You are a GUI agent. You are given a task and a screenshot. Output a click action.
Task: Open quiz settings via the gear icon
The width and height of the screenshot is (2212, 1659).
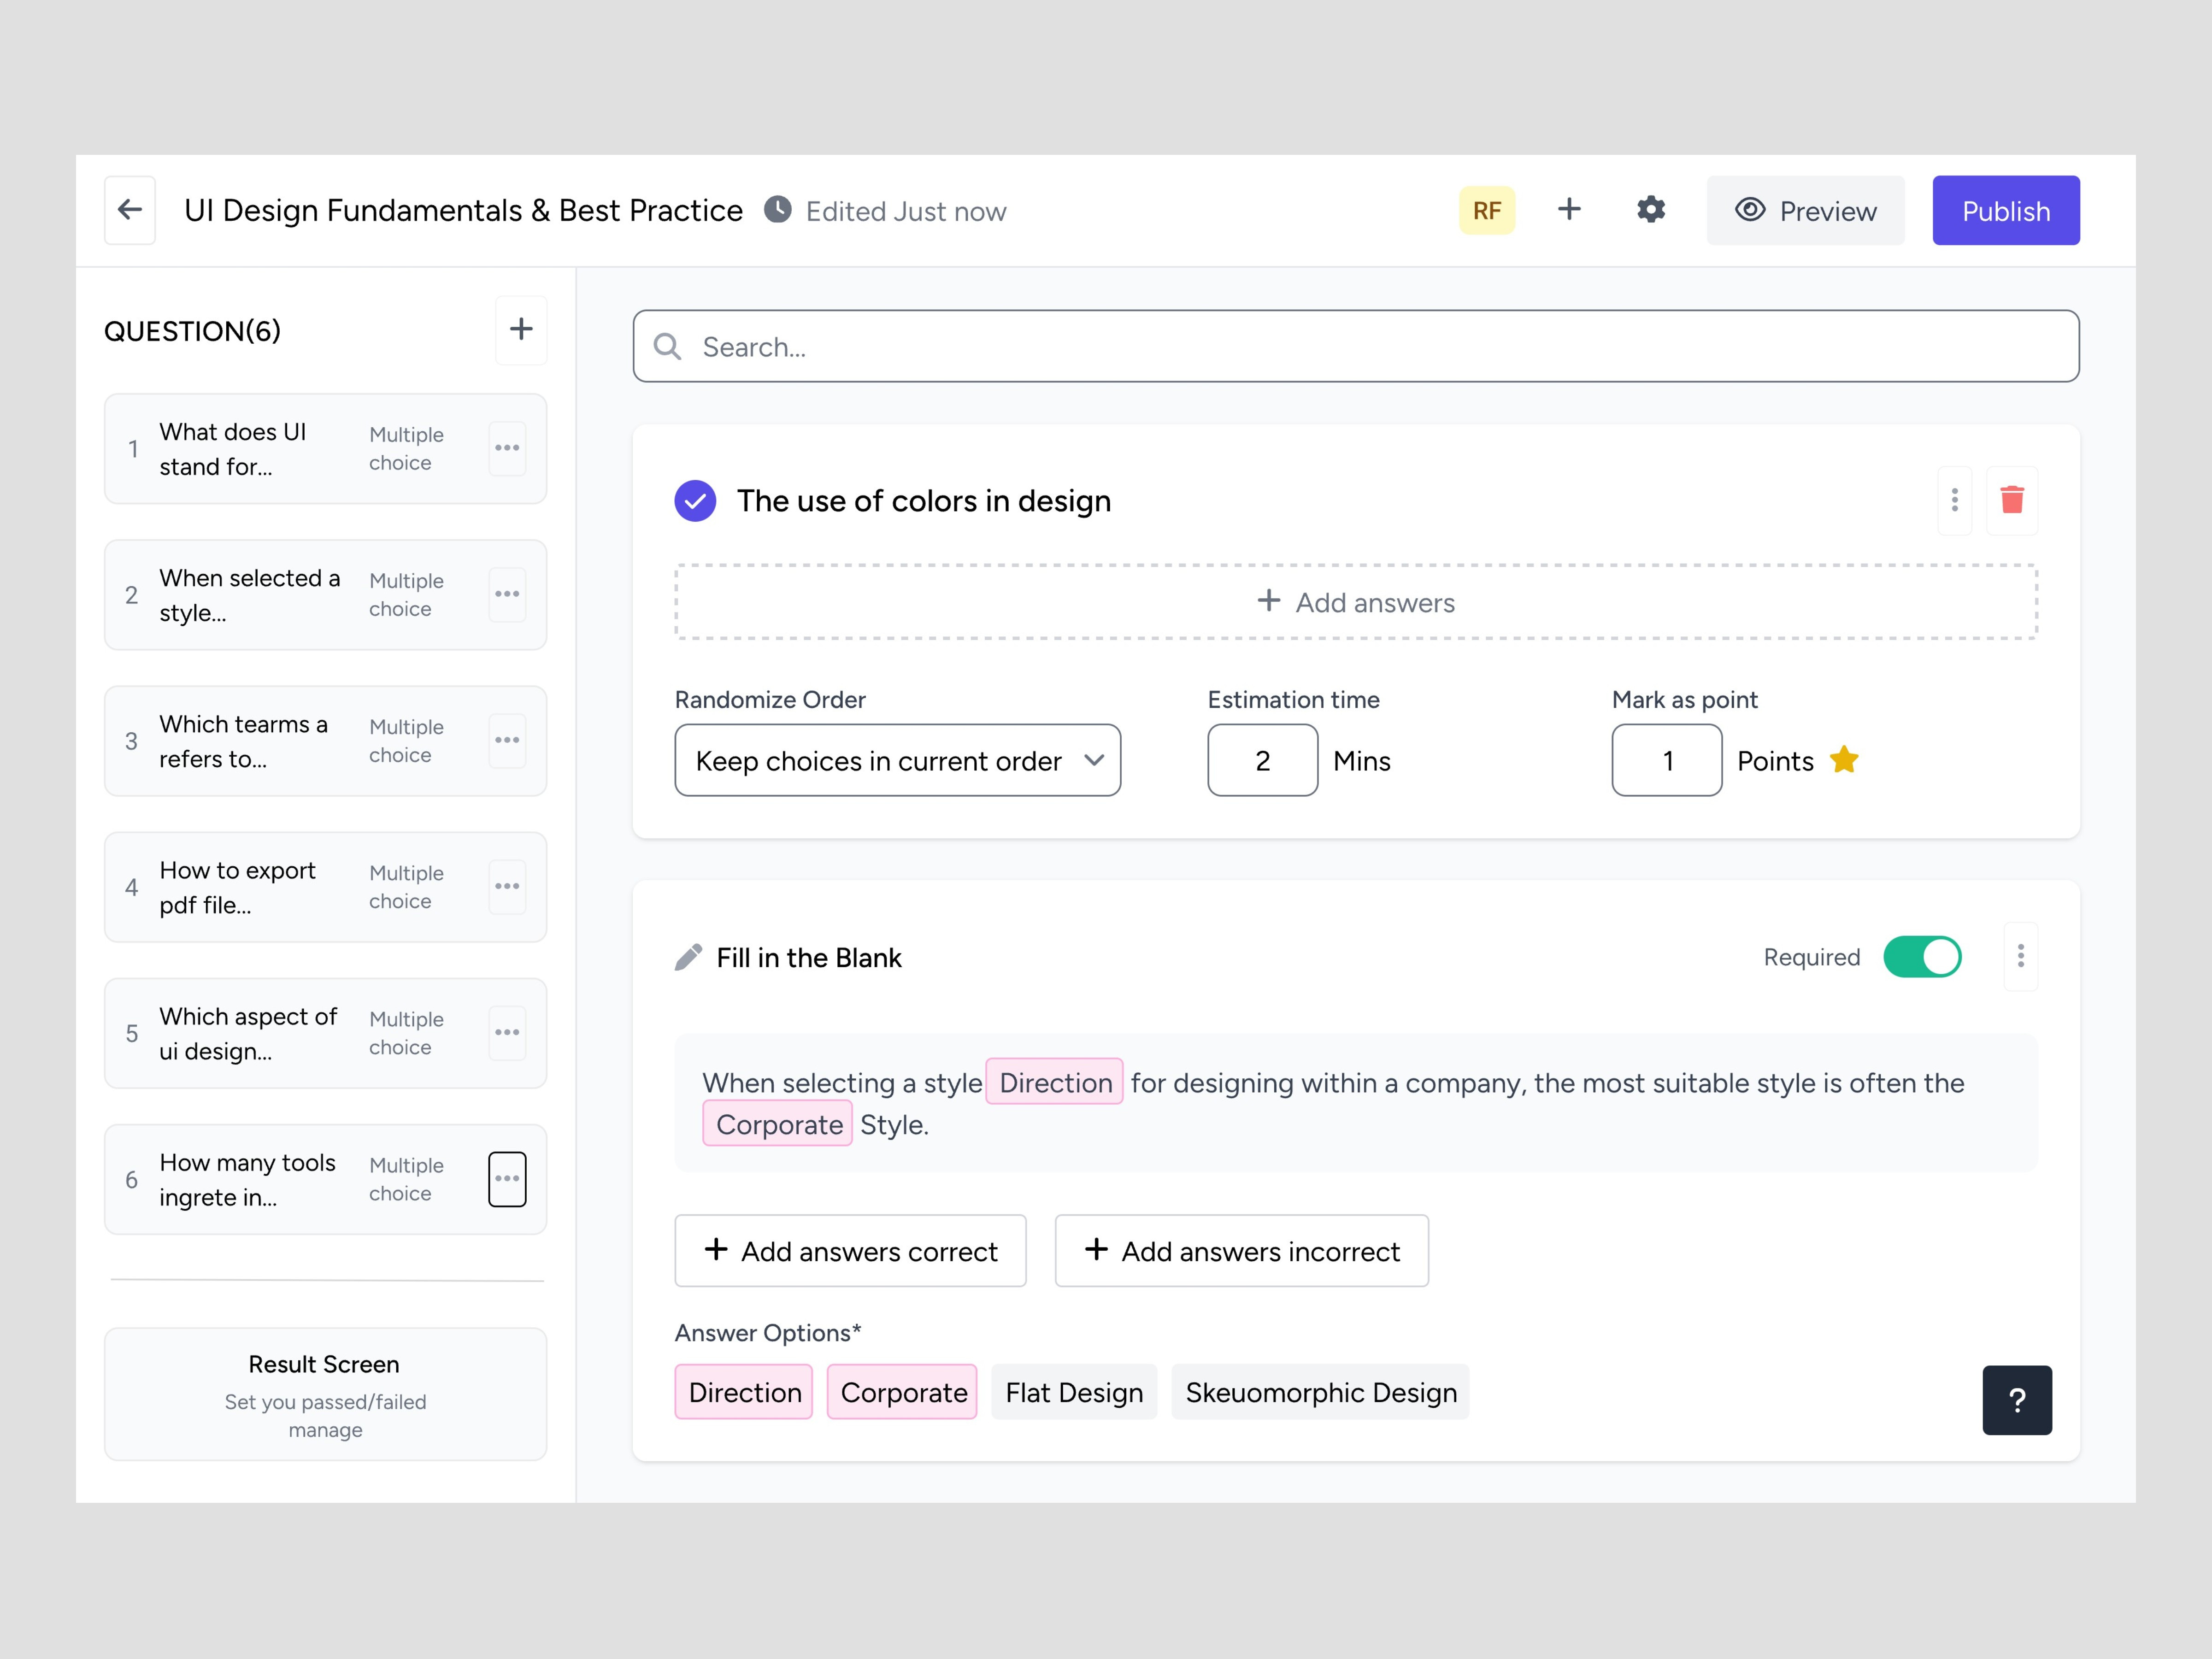(x=1650, y=210)
